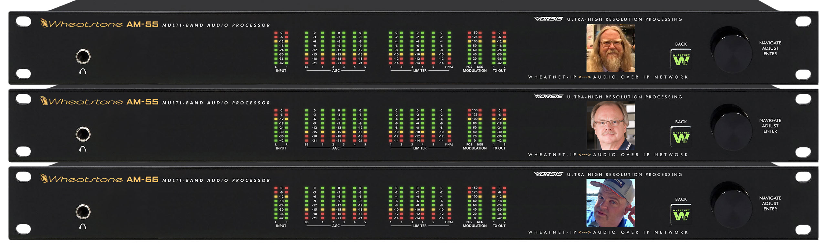Click the MODULATION meter on the middle unit
This screenshot has height=249, width=827.
pos(475,129)
